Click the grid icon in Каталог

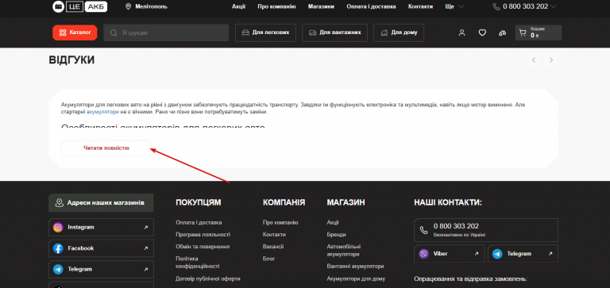tap(63, 33)
